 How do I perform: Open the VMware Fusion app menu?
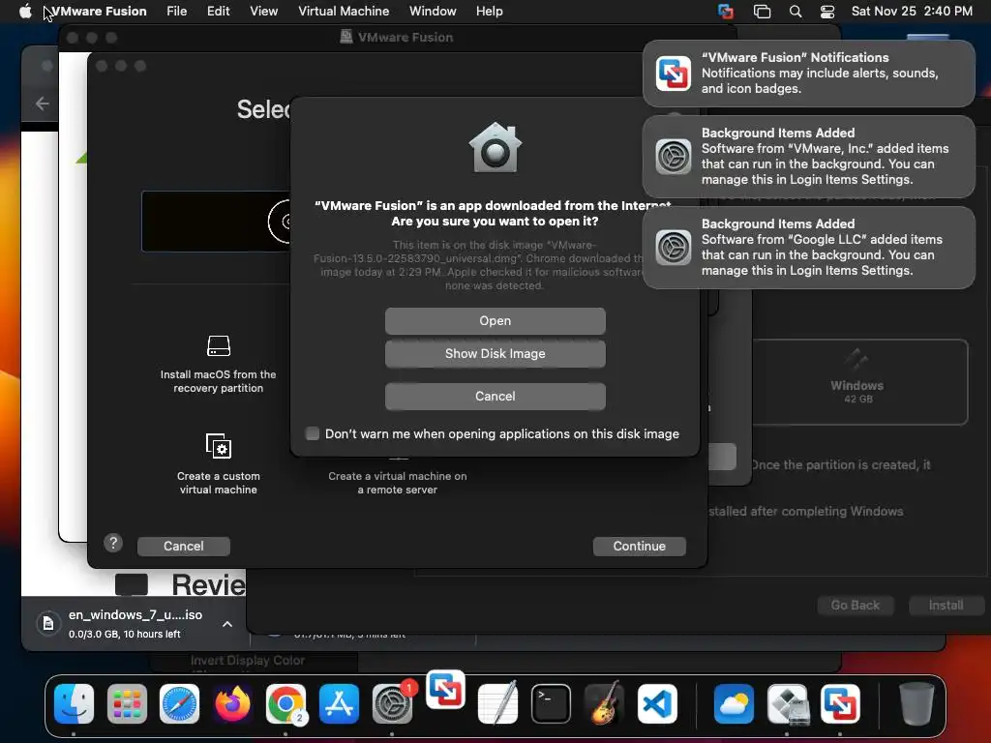pos(99,12)
